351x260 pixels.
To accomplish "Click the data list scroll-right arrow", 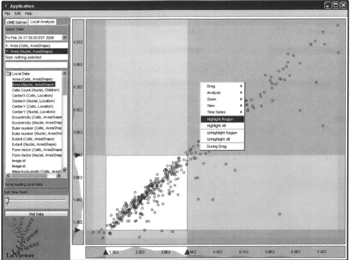I will [x=59, y=176].
